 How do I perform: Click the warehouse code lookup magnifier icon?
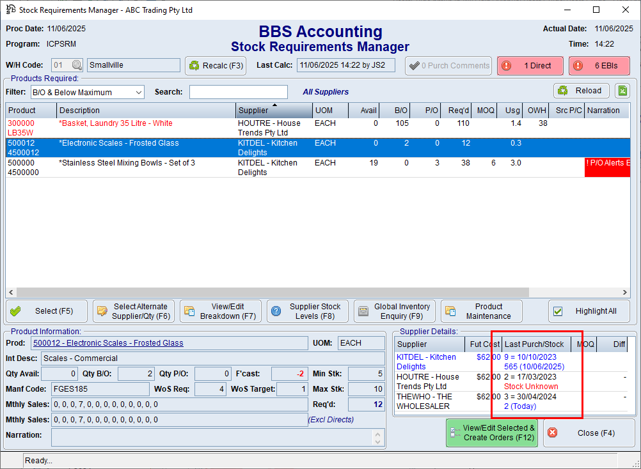(77, 65)
